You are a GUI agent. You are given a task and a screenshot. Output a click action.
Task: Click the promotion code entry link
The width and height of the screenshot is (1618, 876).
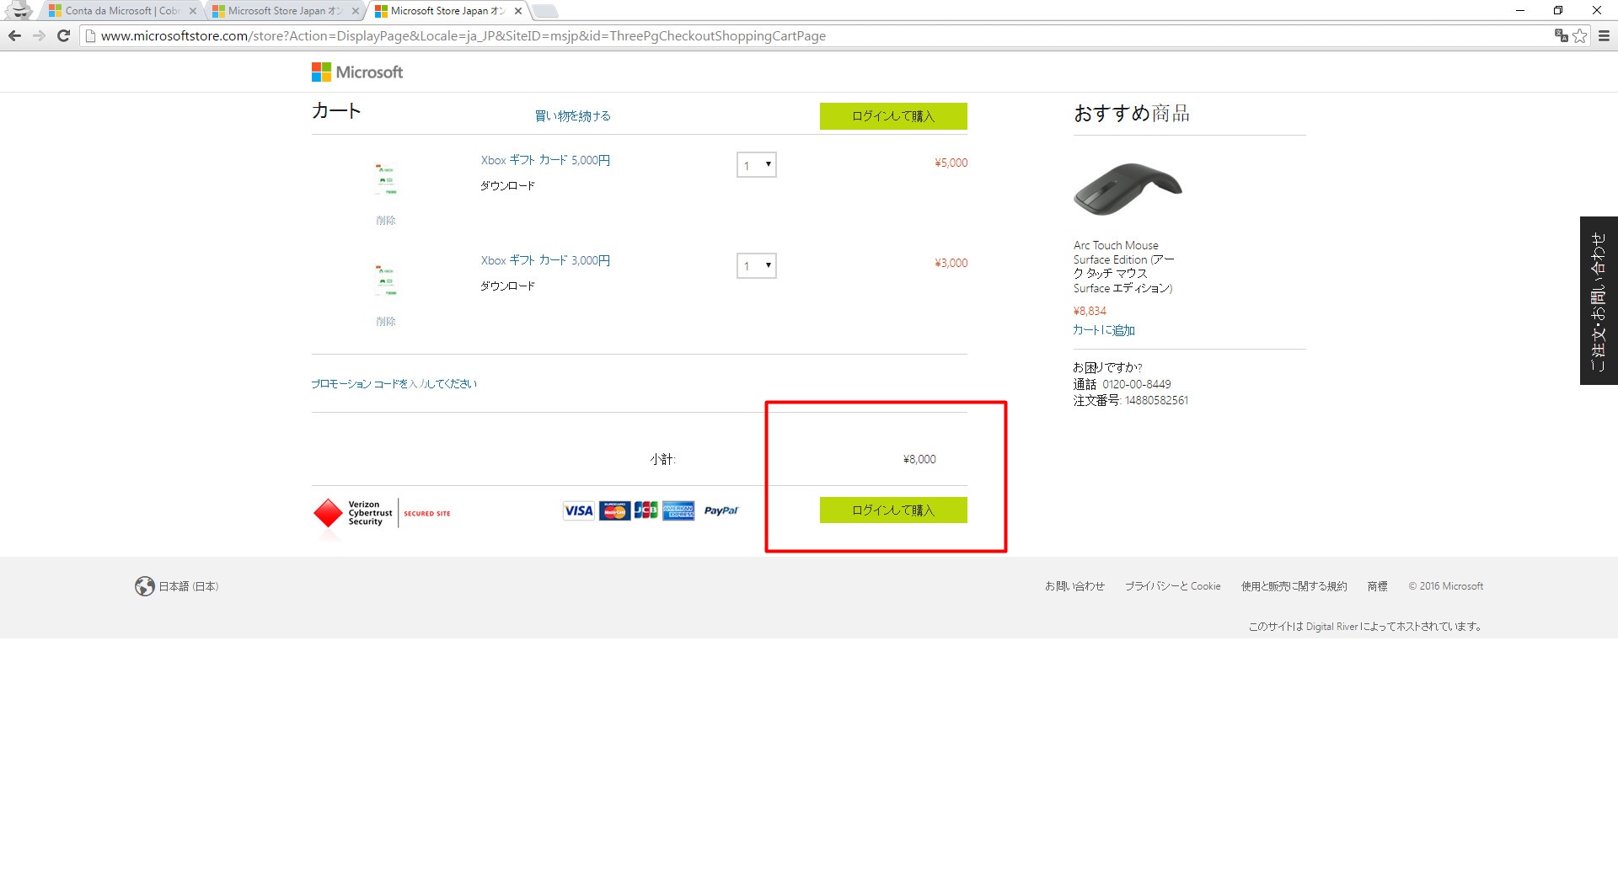click(394, 384)
